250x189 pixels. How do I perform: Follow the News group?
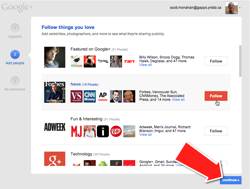pos(216,96)
